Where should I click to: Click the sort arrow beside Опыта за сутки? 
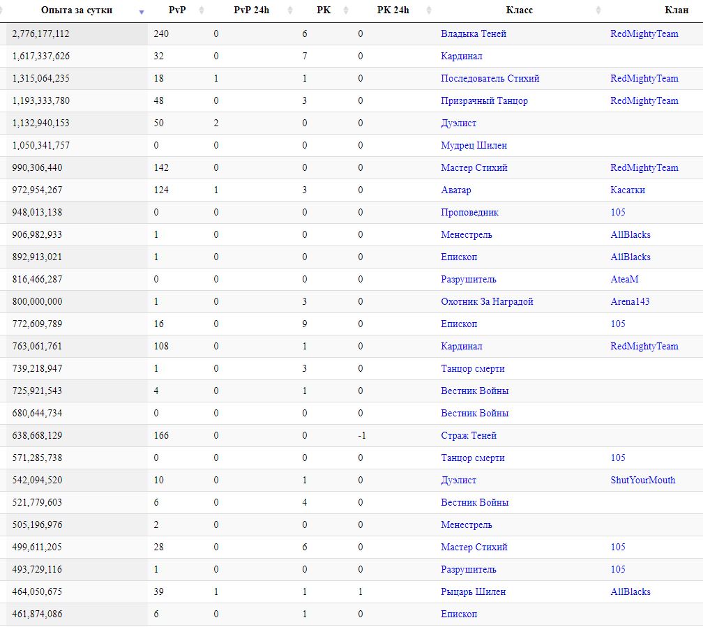click(142, 11)
